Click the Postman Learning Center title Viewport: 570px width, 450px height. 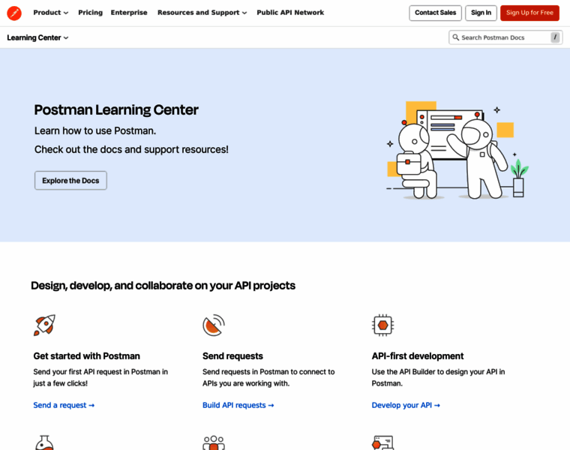click(116, 110)
